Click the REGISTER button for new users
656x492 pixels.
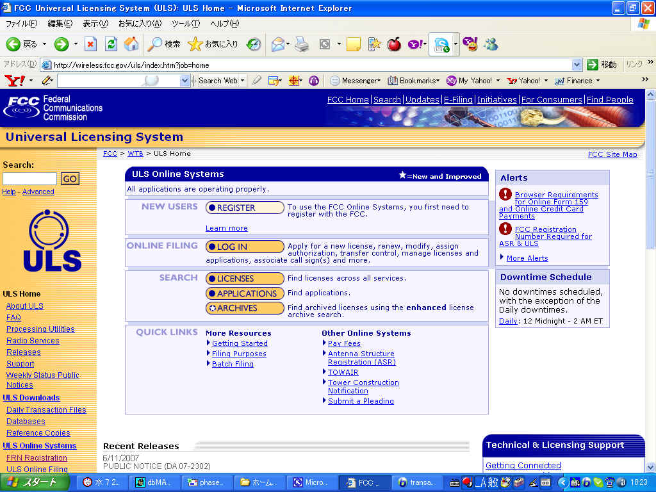[245, 208]
